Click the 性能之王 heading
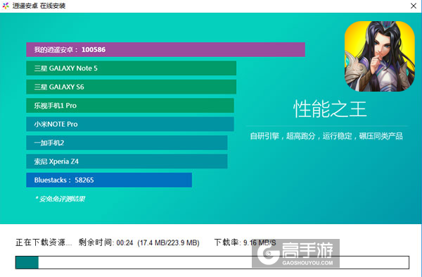The width and height of the screenshot is (422, 277). 330,109
